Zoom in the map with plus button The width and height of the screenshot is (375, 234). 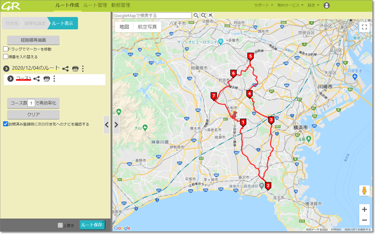coord(364,209)
